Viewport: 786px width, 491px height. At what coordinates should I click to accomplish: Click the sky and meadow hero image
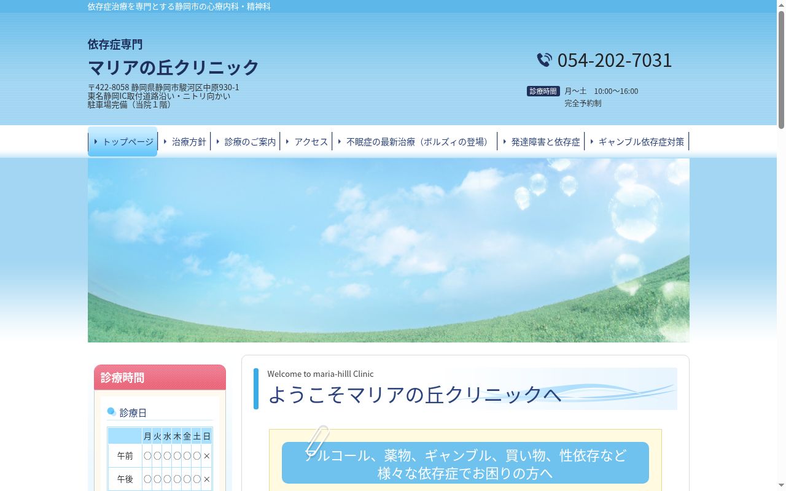[x=389, y=250]
